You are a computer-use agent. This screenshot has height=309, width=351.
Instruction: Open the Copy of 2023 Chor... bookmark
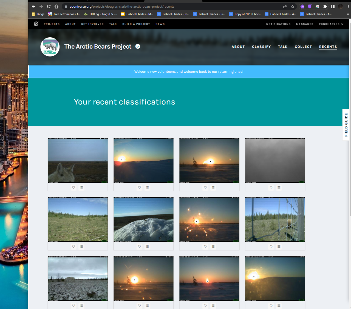pyautogui.click(x=245, y=14)
